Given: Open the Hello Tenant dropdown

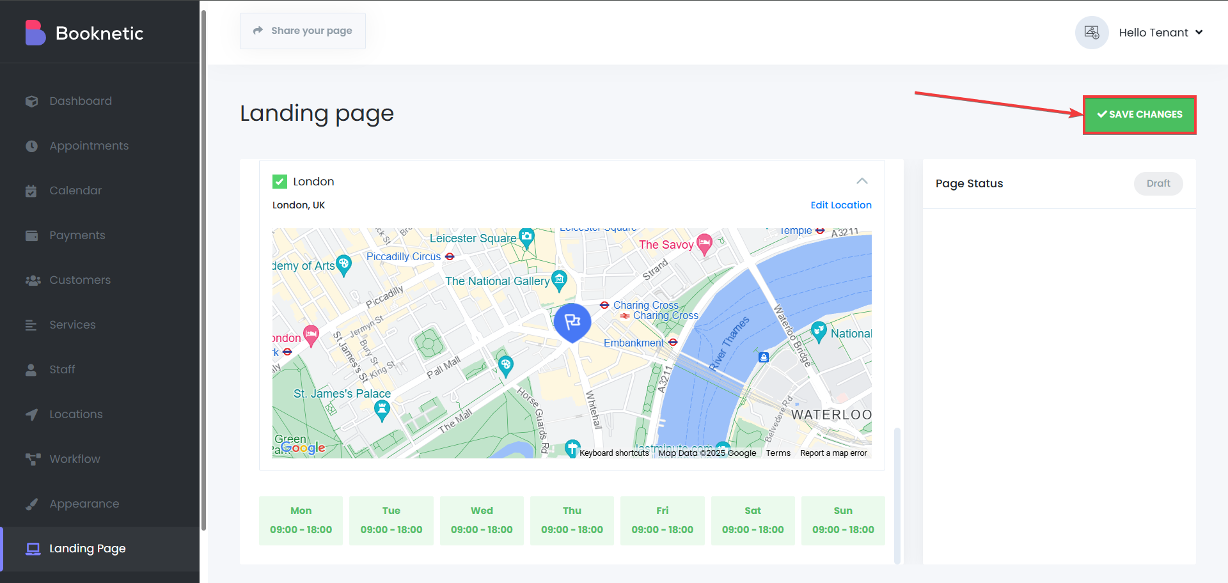Looking at the screenshot, I should (x=1161, y=33).
